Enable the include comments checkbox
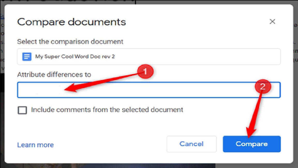The image size is (298, 168). pos(22,110)
